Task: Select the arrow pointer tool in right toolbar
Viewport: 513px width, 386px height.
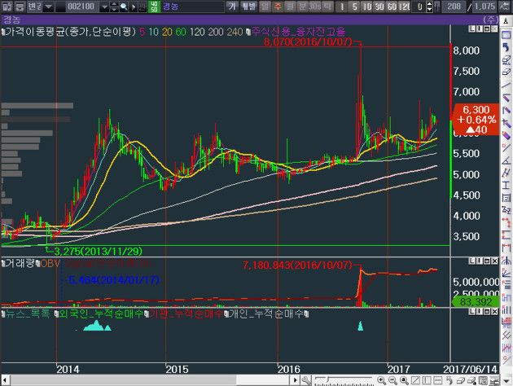Action: pyautogui.click(x=506, y=22)
